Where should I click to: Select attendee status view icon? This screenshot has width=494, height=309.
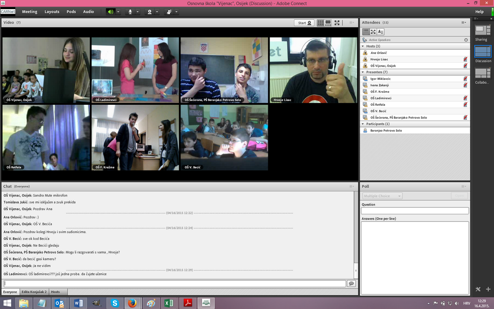tap(381, 32)
